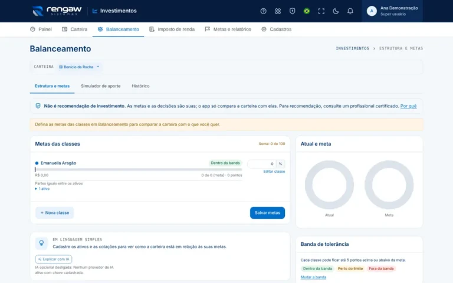Open Benício da Rocha carteira dropdown
The image size is (453, 283).
tap(79, 67)
